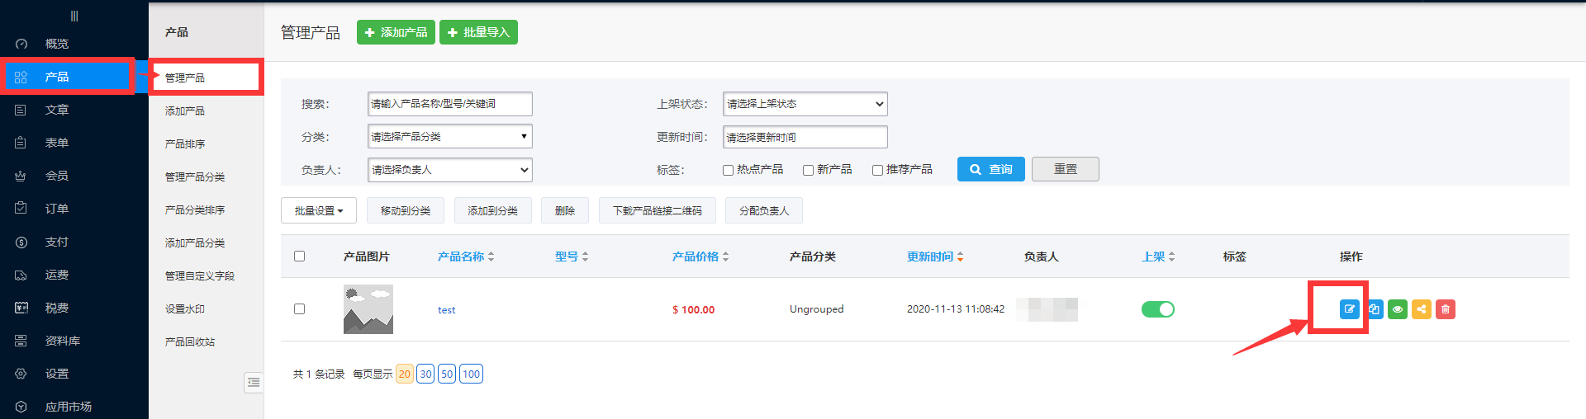1586x419 pixels.
Task: Click the 下载产品链接二维码 button
Action: point(658,210)
